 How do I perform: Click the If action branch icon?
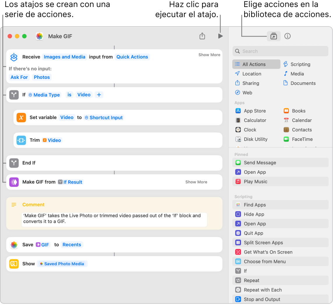[x=14, y=95]
